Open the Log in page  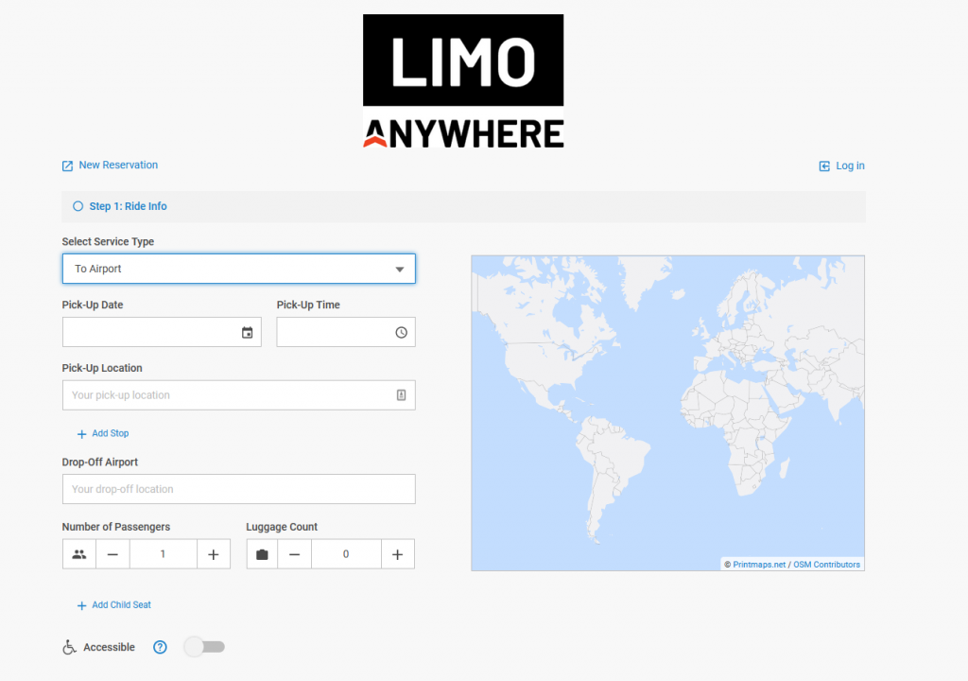click(848, 166)
